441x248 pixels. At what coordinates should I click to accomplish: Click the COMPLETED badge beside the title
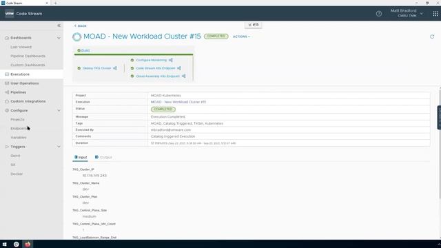[216, 37]
